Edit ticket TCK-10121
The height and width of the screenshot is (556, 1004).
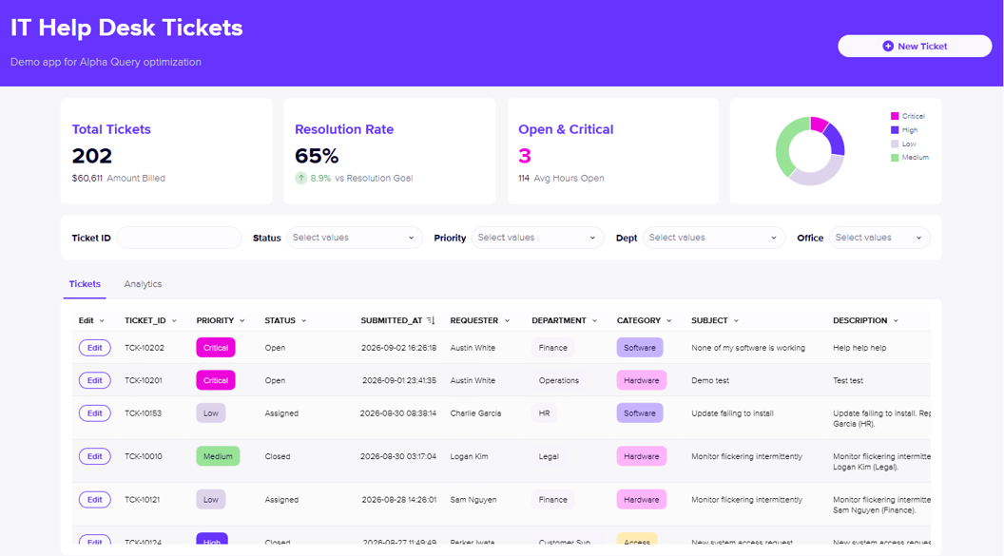click(x=95, y=500)
